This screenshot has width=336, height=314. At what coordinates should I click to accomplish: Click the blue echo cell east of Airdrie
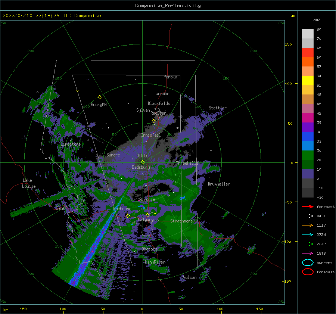[183, 198]
